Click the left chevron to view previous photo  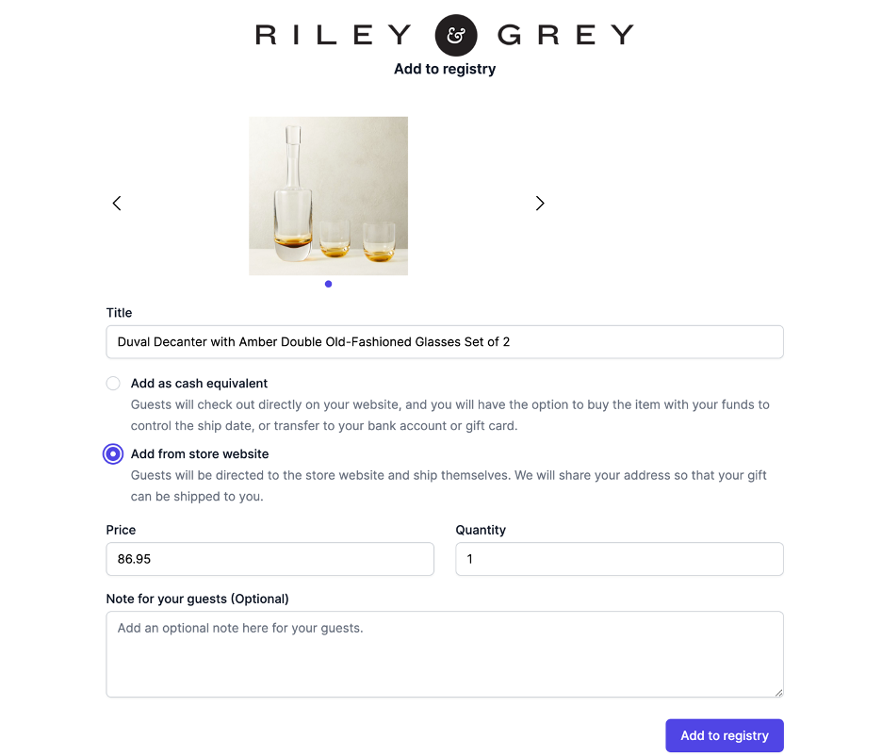pyautogui.click(x=116, y=203)
